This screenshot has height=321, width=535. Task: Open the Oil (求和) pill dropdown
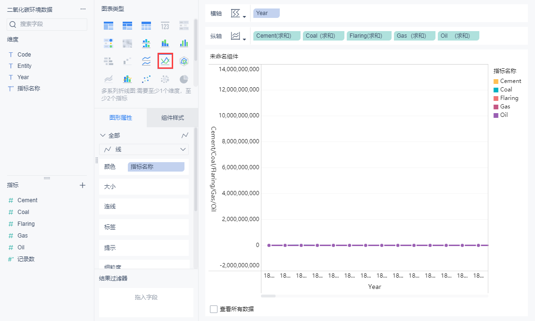pos(459,36)
